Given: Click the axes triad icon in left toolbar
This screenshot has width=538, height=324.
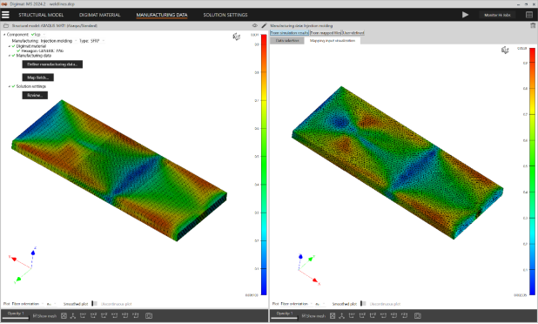Looking at the screenshot, I should point(73,316).
